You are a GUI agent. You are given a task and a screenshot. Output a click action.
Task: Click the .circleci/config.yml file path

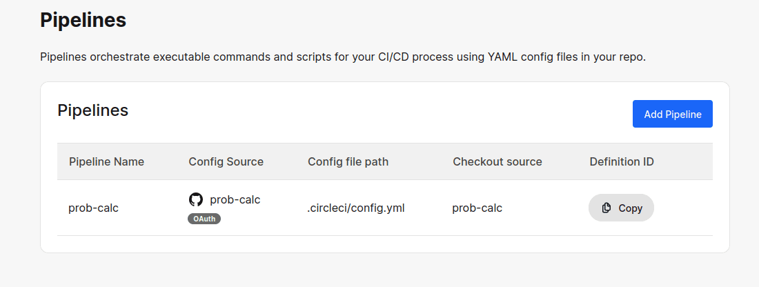point(355,208)
